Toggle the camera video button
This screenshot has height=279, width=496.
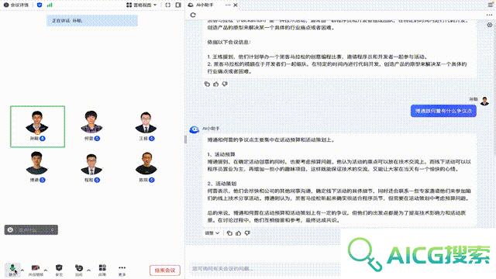click(x=36, y=270)
